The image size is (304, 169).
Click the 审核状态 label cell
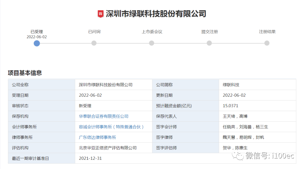(41, 106)
